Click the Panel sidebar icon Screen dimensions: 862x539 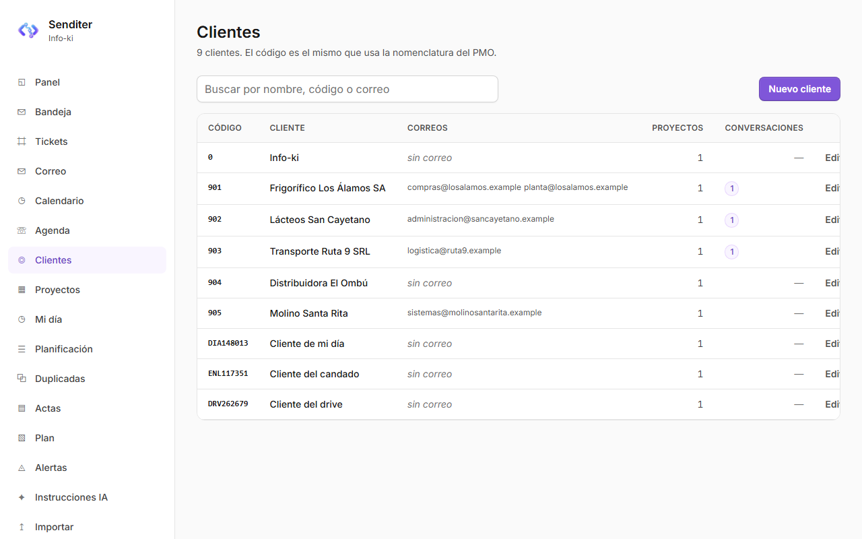tap(22, 82)
